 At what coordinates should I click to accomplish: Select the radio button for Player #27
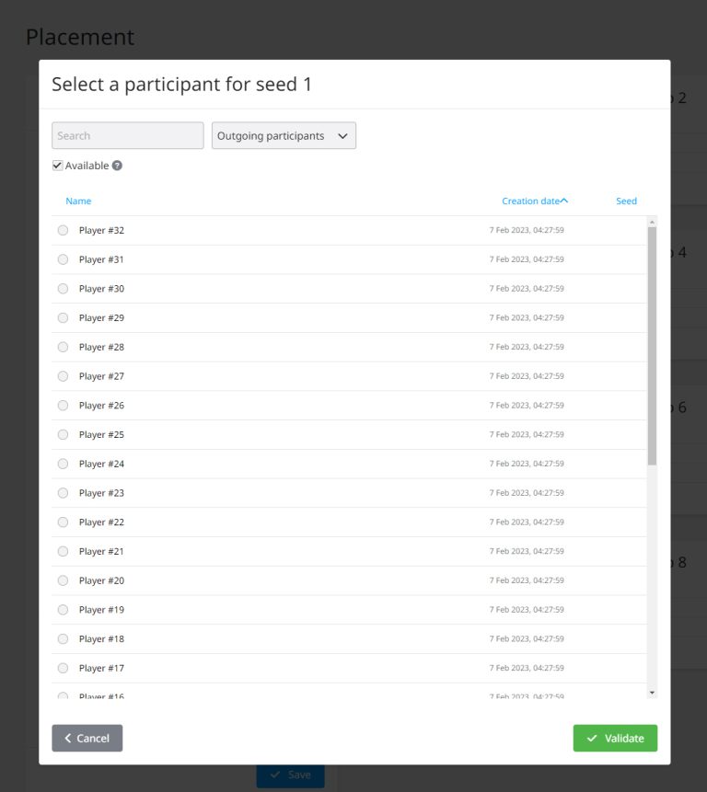(x=63, y=375)
